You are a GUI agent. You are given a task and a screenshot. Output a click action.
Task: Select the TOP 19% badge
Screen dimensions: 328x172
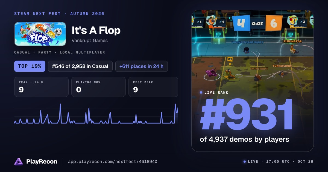point(30,66)
